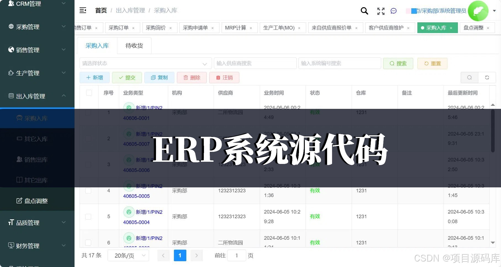Viewport: 501px width, 267px height.
Task: Click the print icon in row 4
Action: pyautogui.click(x=129, y=186)
